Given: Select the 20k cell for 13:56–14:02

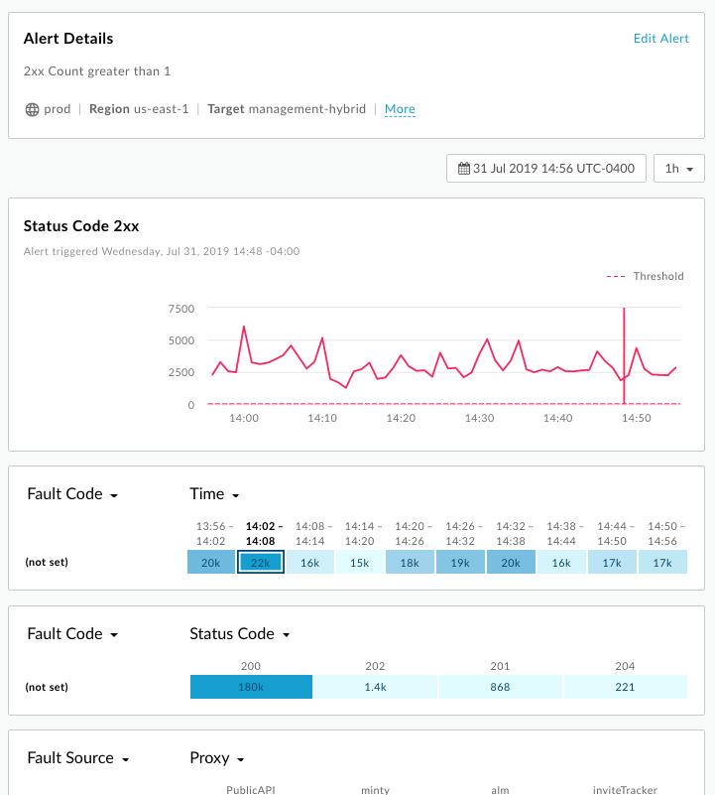Looking at the screenshot, I should pyautogui.click(x=211, y=562).
